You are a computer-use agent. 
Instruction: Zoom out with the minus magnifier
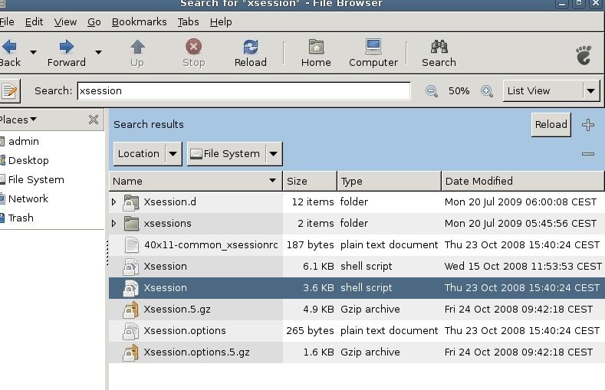coord(432,91)
